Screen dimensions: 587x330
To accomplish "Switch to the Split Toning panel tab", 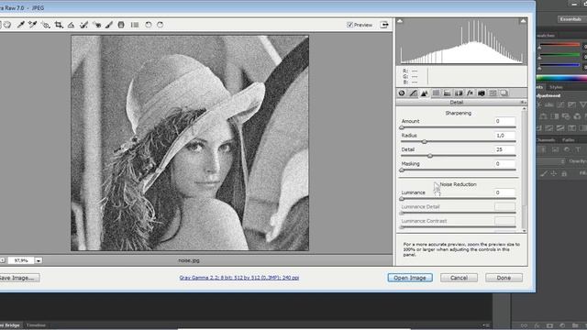I will tap(448, 93).
